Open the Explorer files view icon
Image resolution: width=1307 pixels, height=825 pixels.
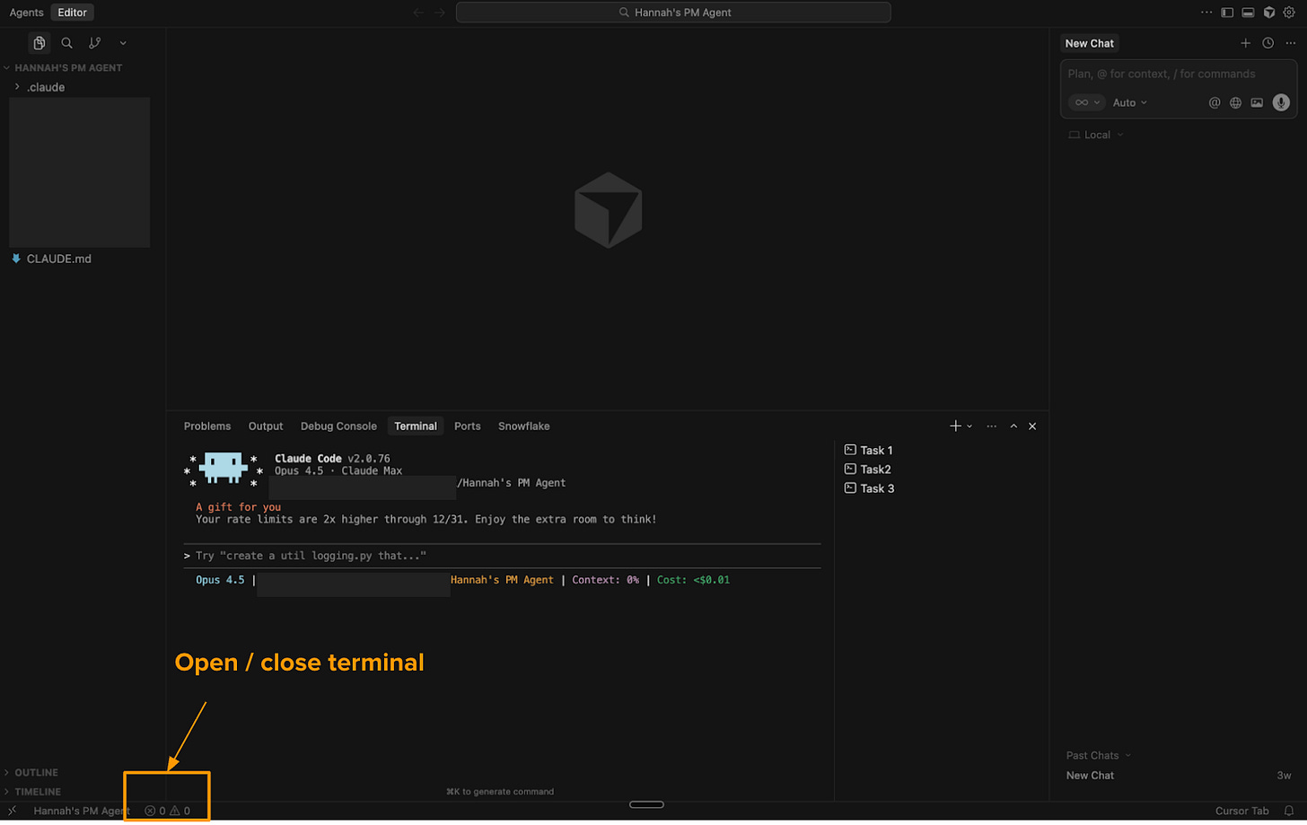39,43
